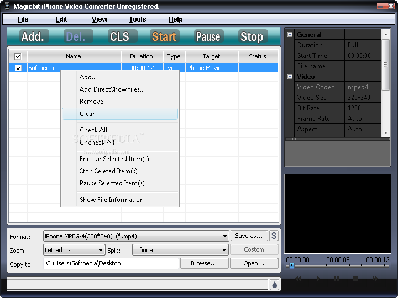Open the Split Infinite dropdown
The width and height of the screenshot is (398, 298).
tap(180, 250)
